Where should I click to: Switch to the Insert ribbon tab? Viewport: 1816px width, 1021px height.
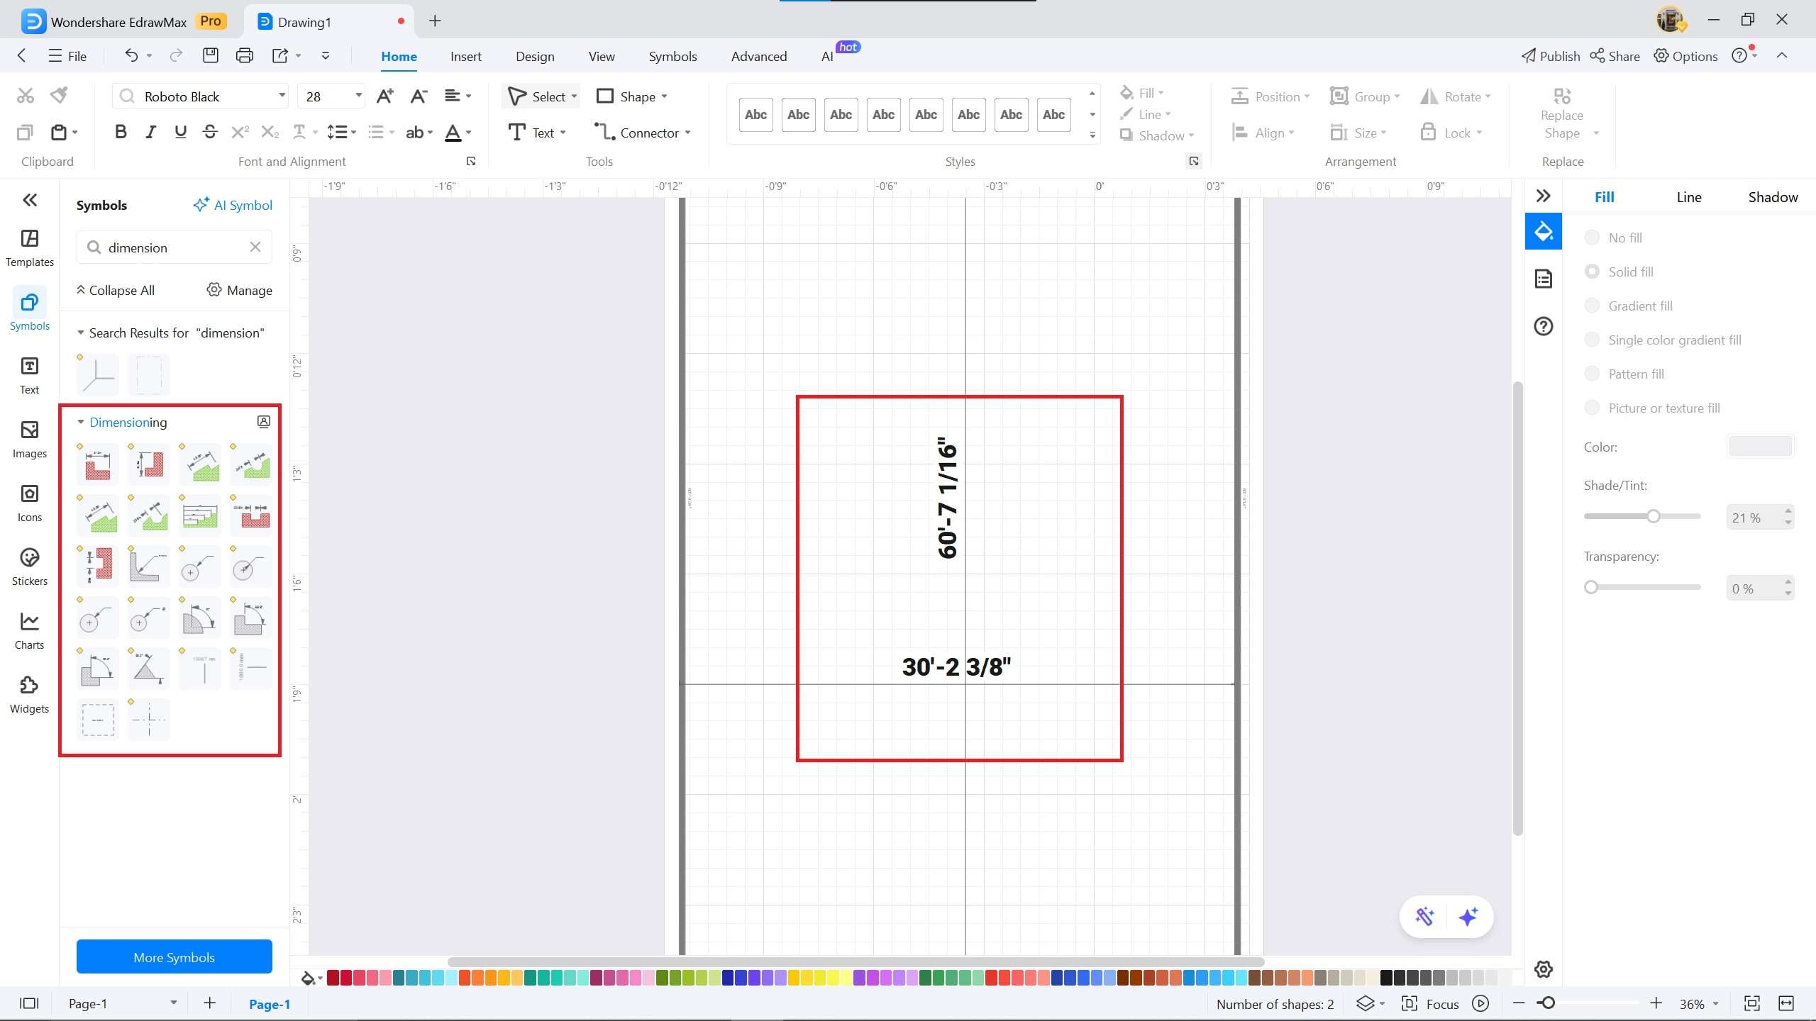(465, 56)
